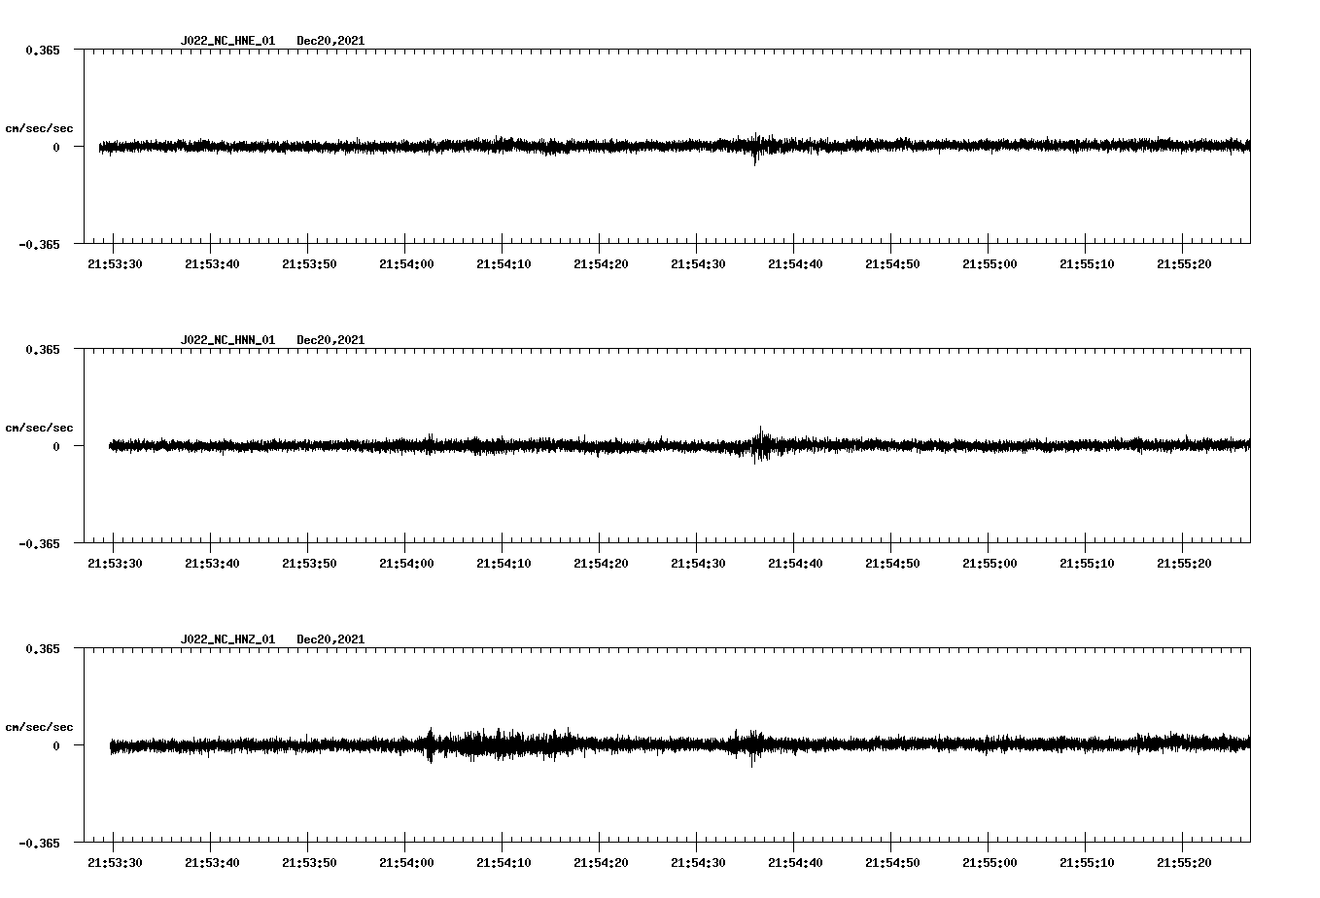This screenshot has width=1320, height=898.
Task: Click the 0.365 upper limit on HNZ axis
Action: [42, 648]
